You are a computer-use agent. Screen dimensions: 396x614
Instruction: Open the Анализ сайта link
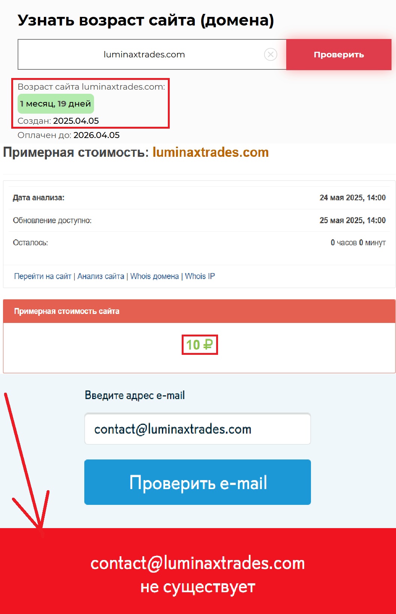click(x=101, y=276)
